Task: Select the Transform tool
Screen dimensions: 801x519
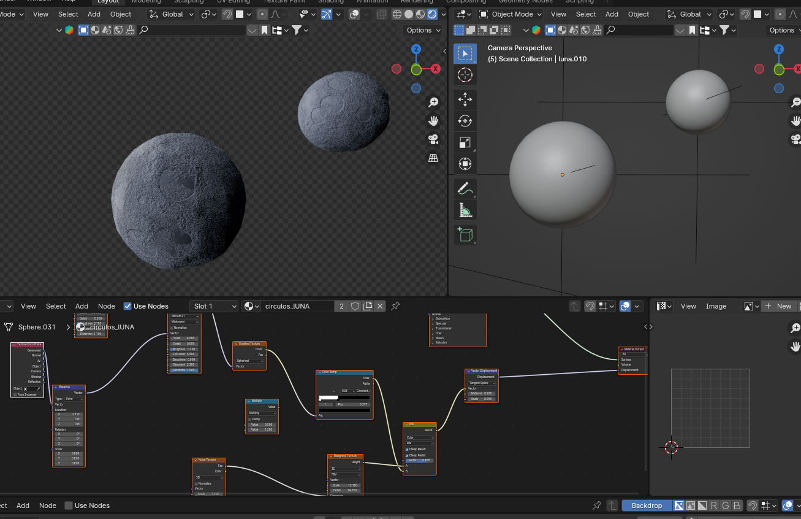Action: coord(465,164)
